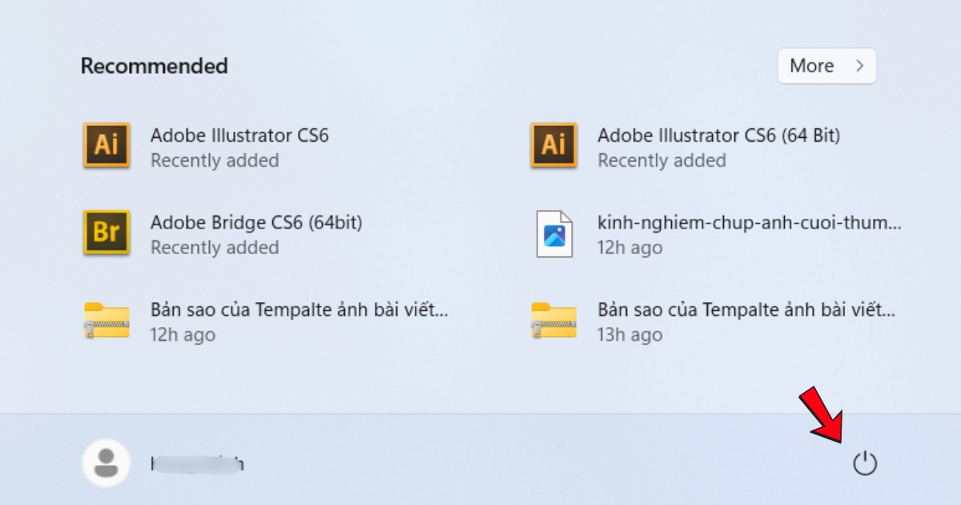Open power options with the shutdown icon

(x=867, y=463)
